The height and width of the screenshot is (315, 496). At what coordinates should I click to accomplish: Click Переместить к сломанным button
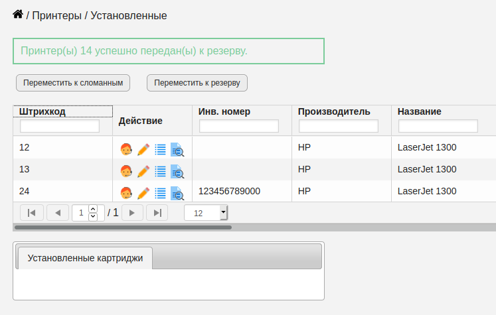coord(73,83)
